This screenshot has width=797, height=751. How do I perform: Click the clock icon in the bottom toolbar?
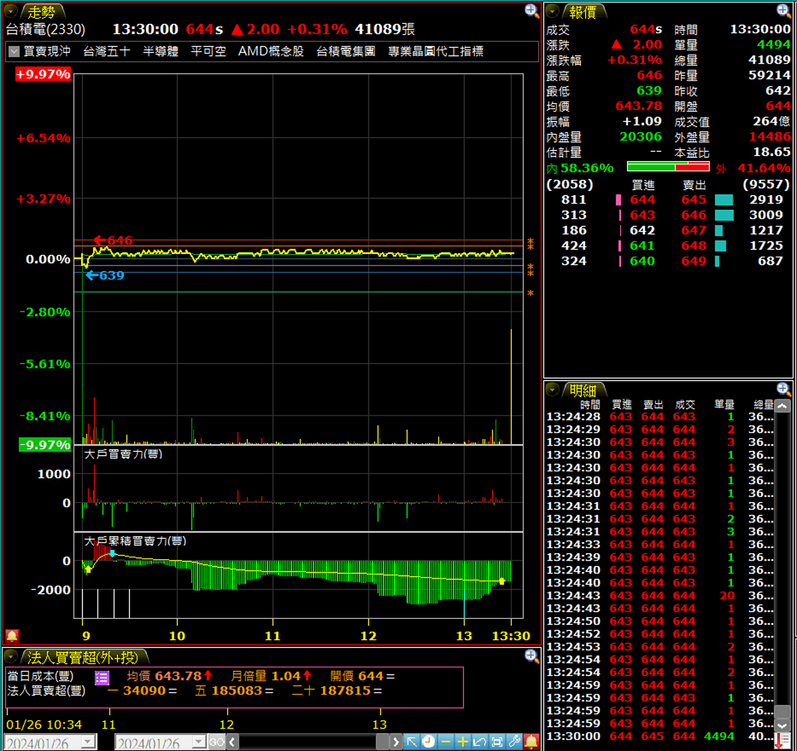click(429, 742)
